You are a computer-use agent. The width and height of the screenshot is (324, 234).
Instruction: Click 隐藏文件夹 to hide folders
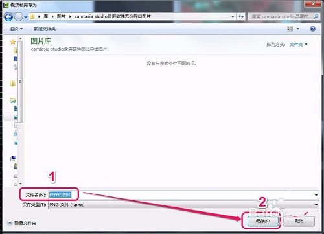(x=25, y=223)
